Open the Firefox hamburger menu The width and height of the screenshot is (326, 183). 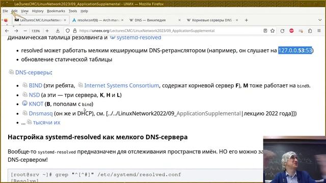(x=319, y=30)
